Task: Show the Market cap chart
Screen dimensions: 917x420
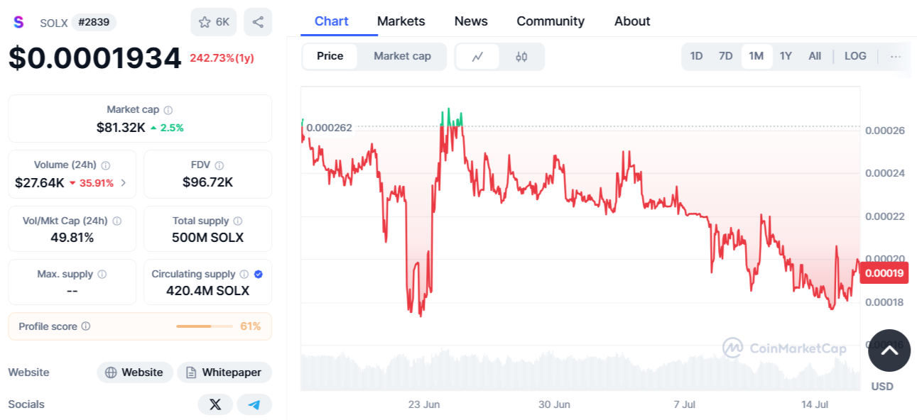Action: tap(402, 56)
